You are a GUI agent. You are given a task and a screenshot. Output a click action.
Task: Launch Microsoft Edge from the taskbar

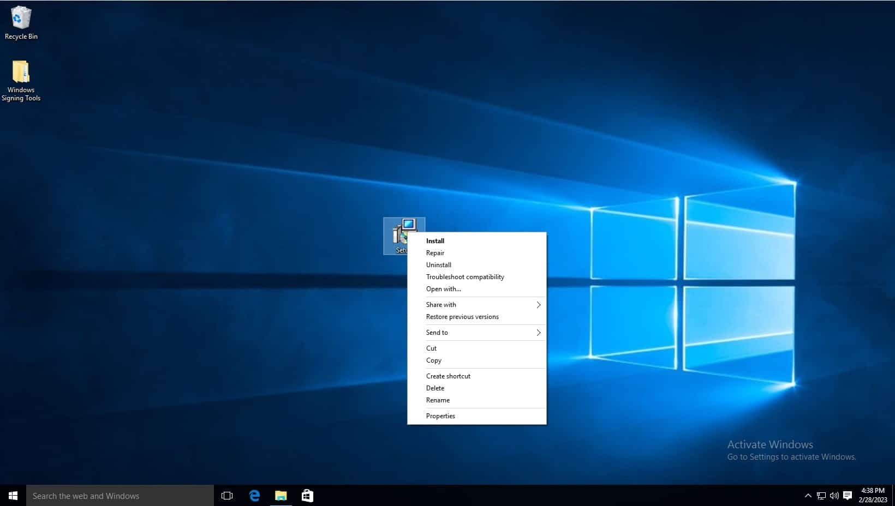[254, 496]
